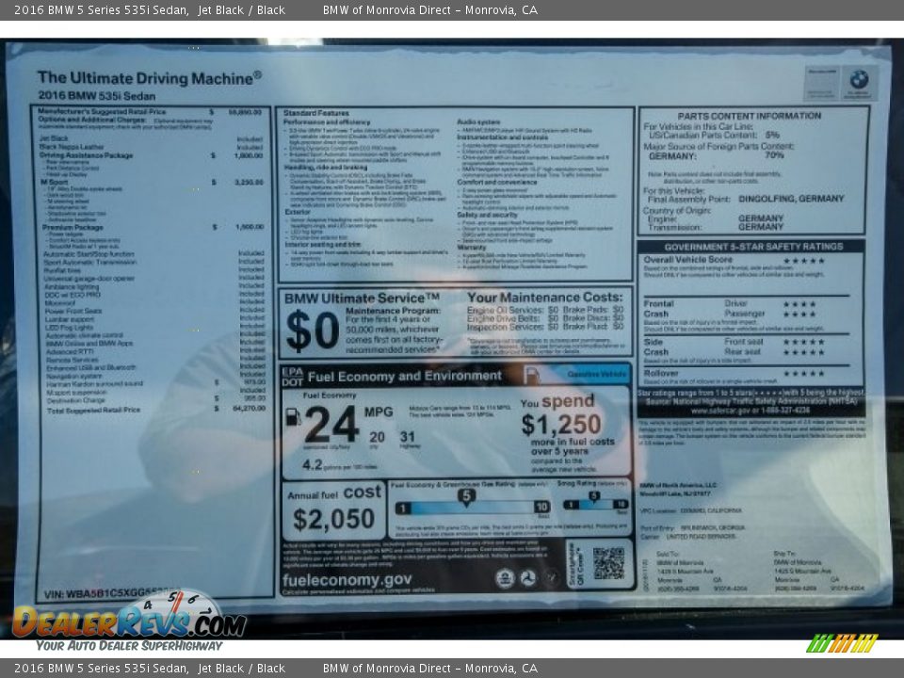904x678 pixels.
Task: Click the $0 BMW Ultimate Service amount
Action: point(312,330)
